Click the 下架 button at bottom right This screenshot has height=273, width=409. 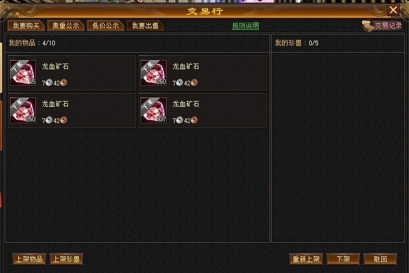[343, 259]
